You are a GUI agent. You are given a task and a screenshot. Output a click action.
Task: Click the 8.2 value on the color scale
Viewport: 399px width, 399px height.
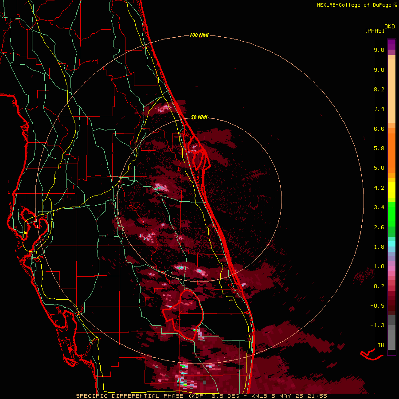pos(379,89)
